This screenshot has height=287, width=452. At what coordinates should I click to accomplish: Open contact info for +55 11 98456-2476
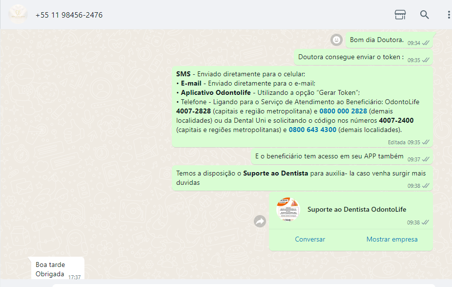[x=69, y=15]
